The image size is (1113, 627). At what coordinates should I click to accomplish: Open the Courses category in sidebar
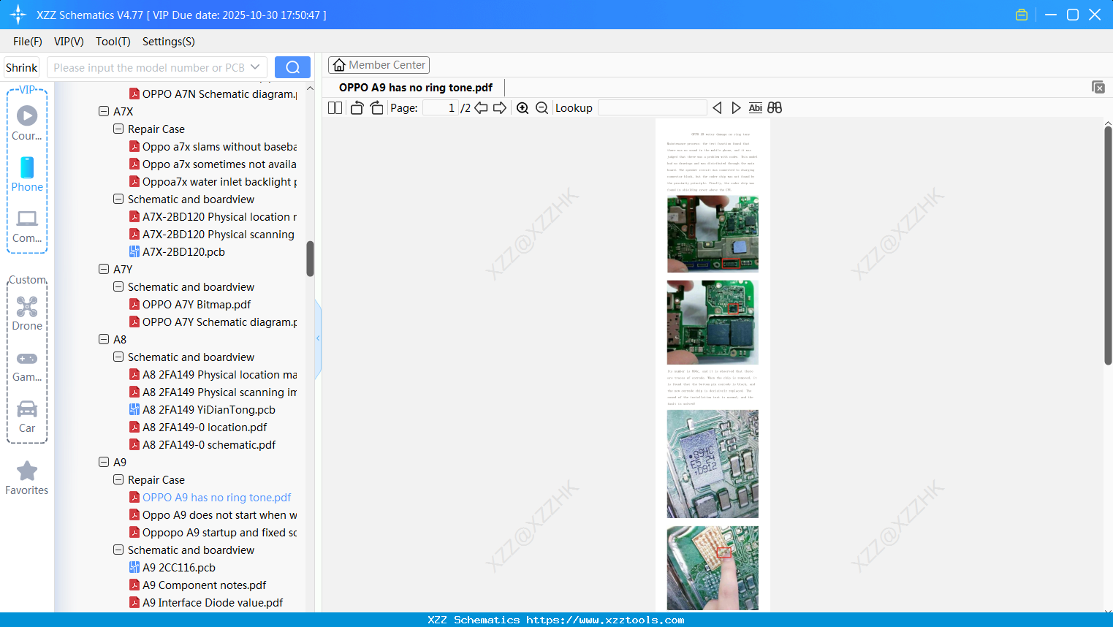tap(27, 123)
